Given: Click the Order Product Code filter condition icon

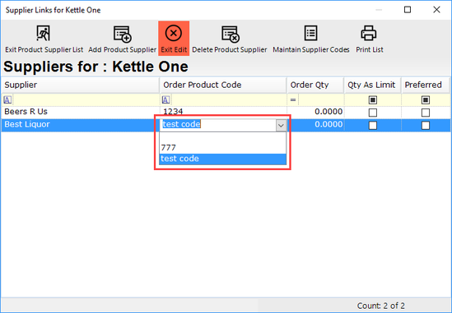Looking at the screenshot, I should pos(165,100).
